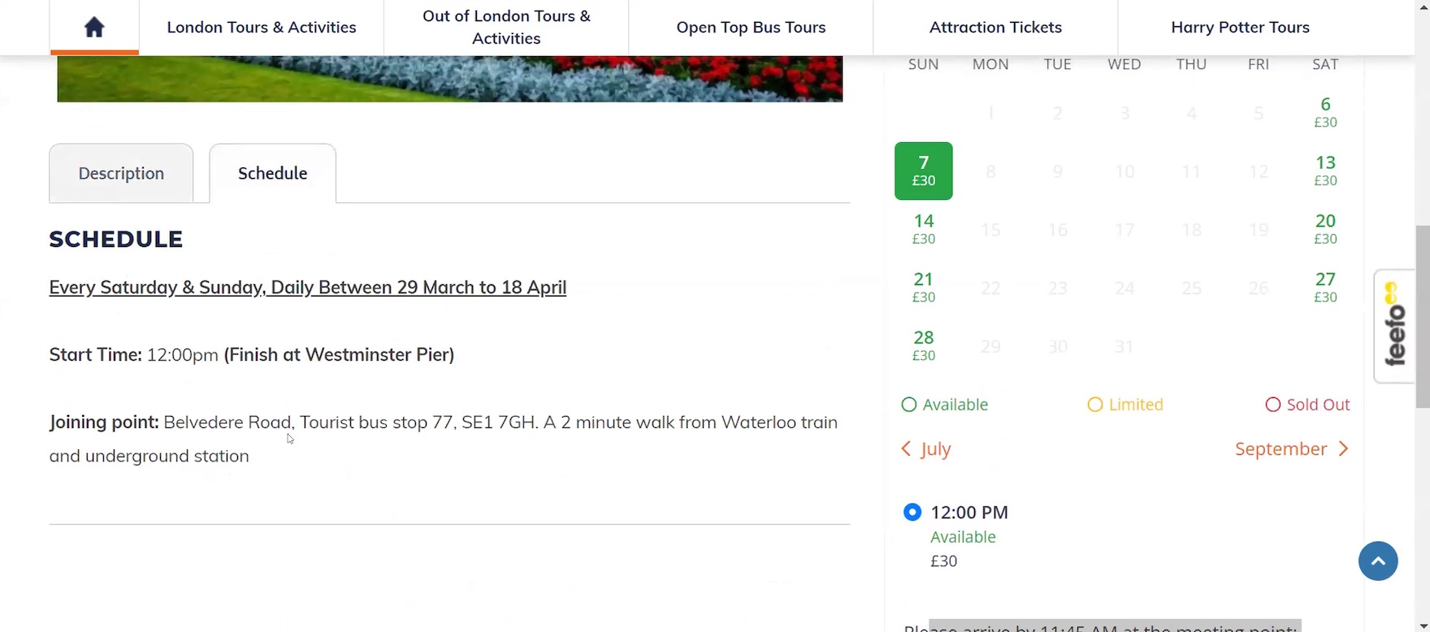Open the Feefo reviews side badge
Image resolution: width=1430 pixels, height=632 pixels.
coord(1394,325)
